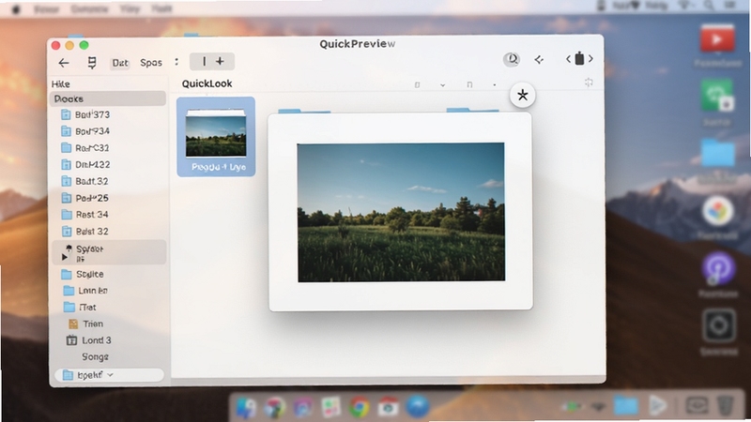This screenshot has width=751, height=422.
Task: Open Spotlight search in the menu bar
Action: [709, 6]
